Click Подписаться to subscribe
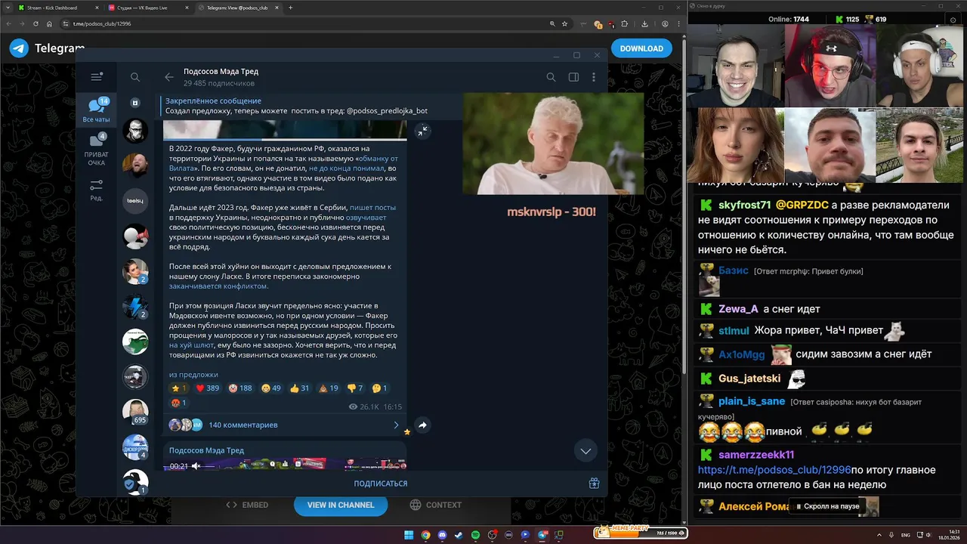Image resolution: width=967 pixels, height=544 pixels. pos(381,484)
